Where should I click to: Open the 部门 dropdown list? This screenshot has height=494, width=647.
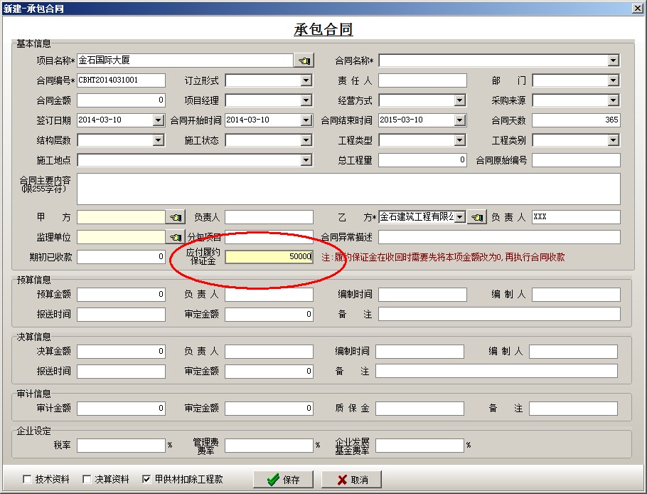[x=614, y=80]
